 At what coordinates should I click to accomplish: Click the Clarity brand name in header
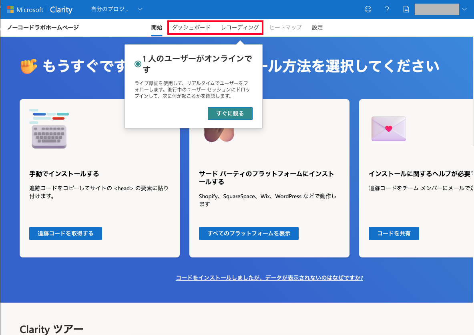(61, 10)
